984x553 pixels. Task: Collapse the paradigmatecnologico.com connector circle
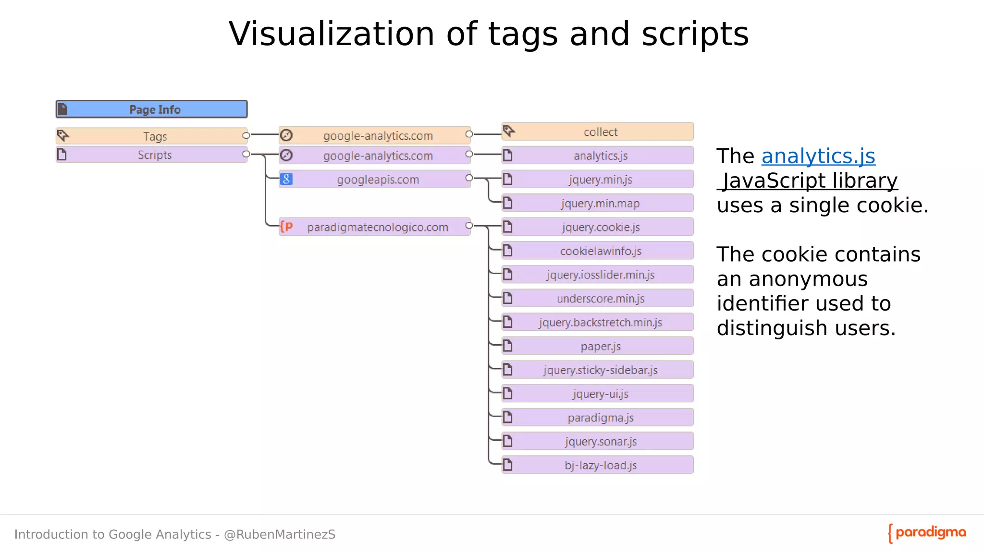pos(469,226)
